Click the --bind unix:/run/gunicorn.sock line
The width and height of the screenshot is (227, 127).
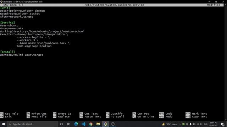(43, 43)
